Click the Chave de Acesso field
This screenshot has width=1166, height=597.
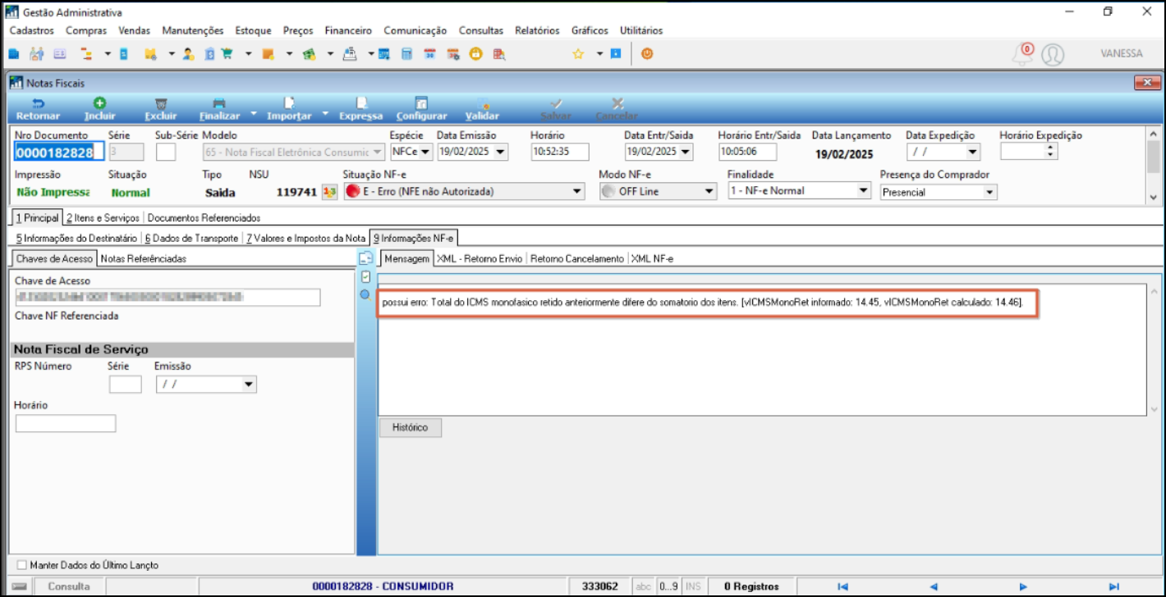168,297
